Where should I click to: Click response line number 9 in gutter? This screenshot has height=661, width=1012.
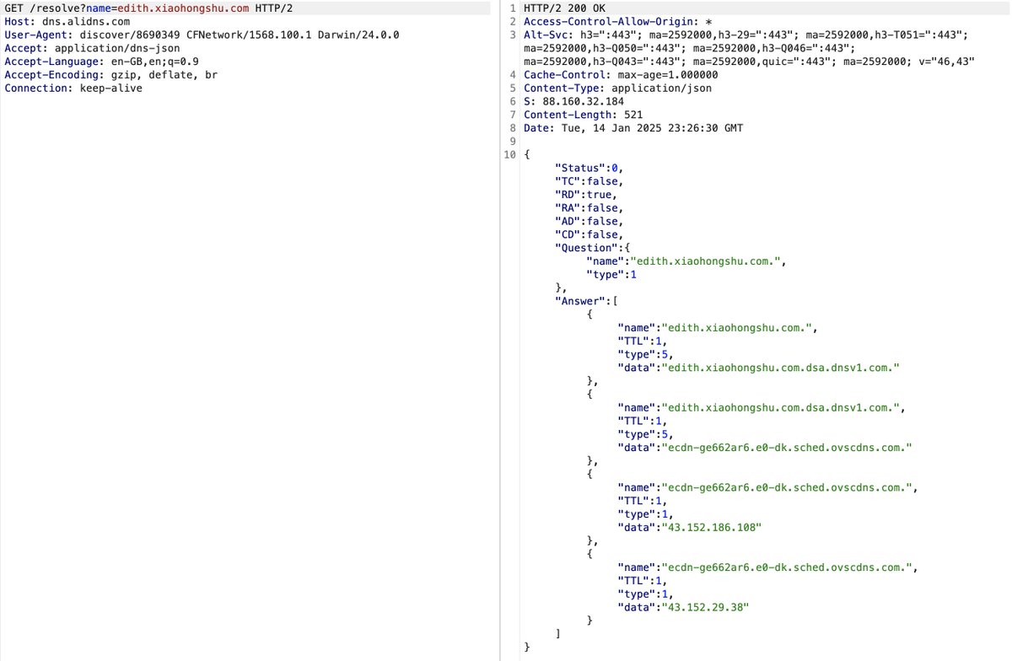(x=513, y=142)
